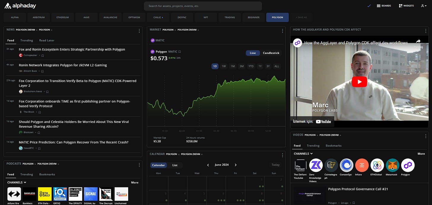Select 1D chart timeframe
This screenshot has width=432, height=205.
(x=215, y=66)
